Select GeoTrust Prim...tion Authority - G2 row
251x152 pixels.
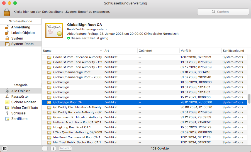(x=144, y=62)
